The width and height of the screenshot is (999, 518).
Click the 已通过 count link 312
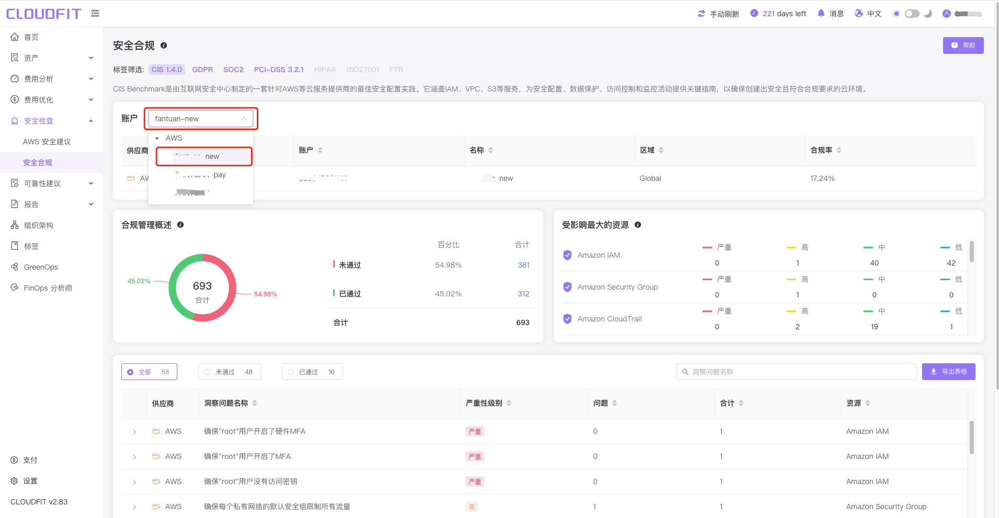click(524, 294)
